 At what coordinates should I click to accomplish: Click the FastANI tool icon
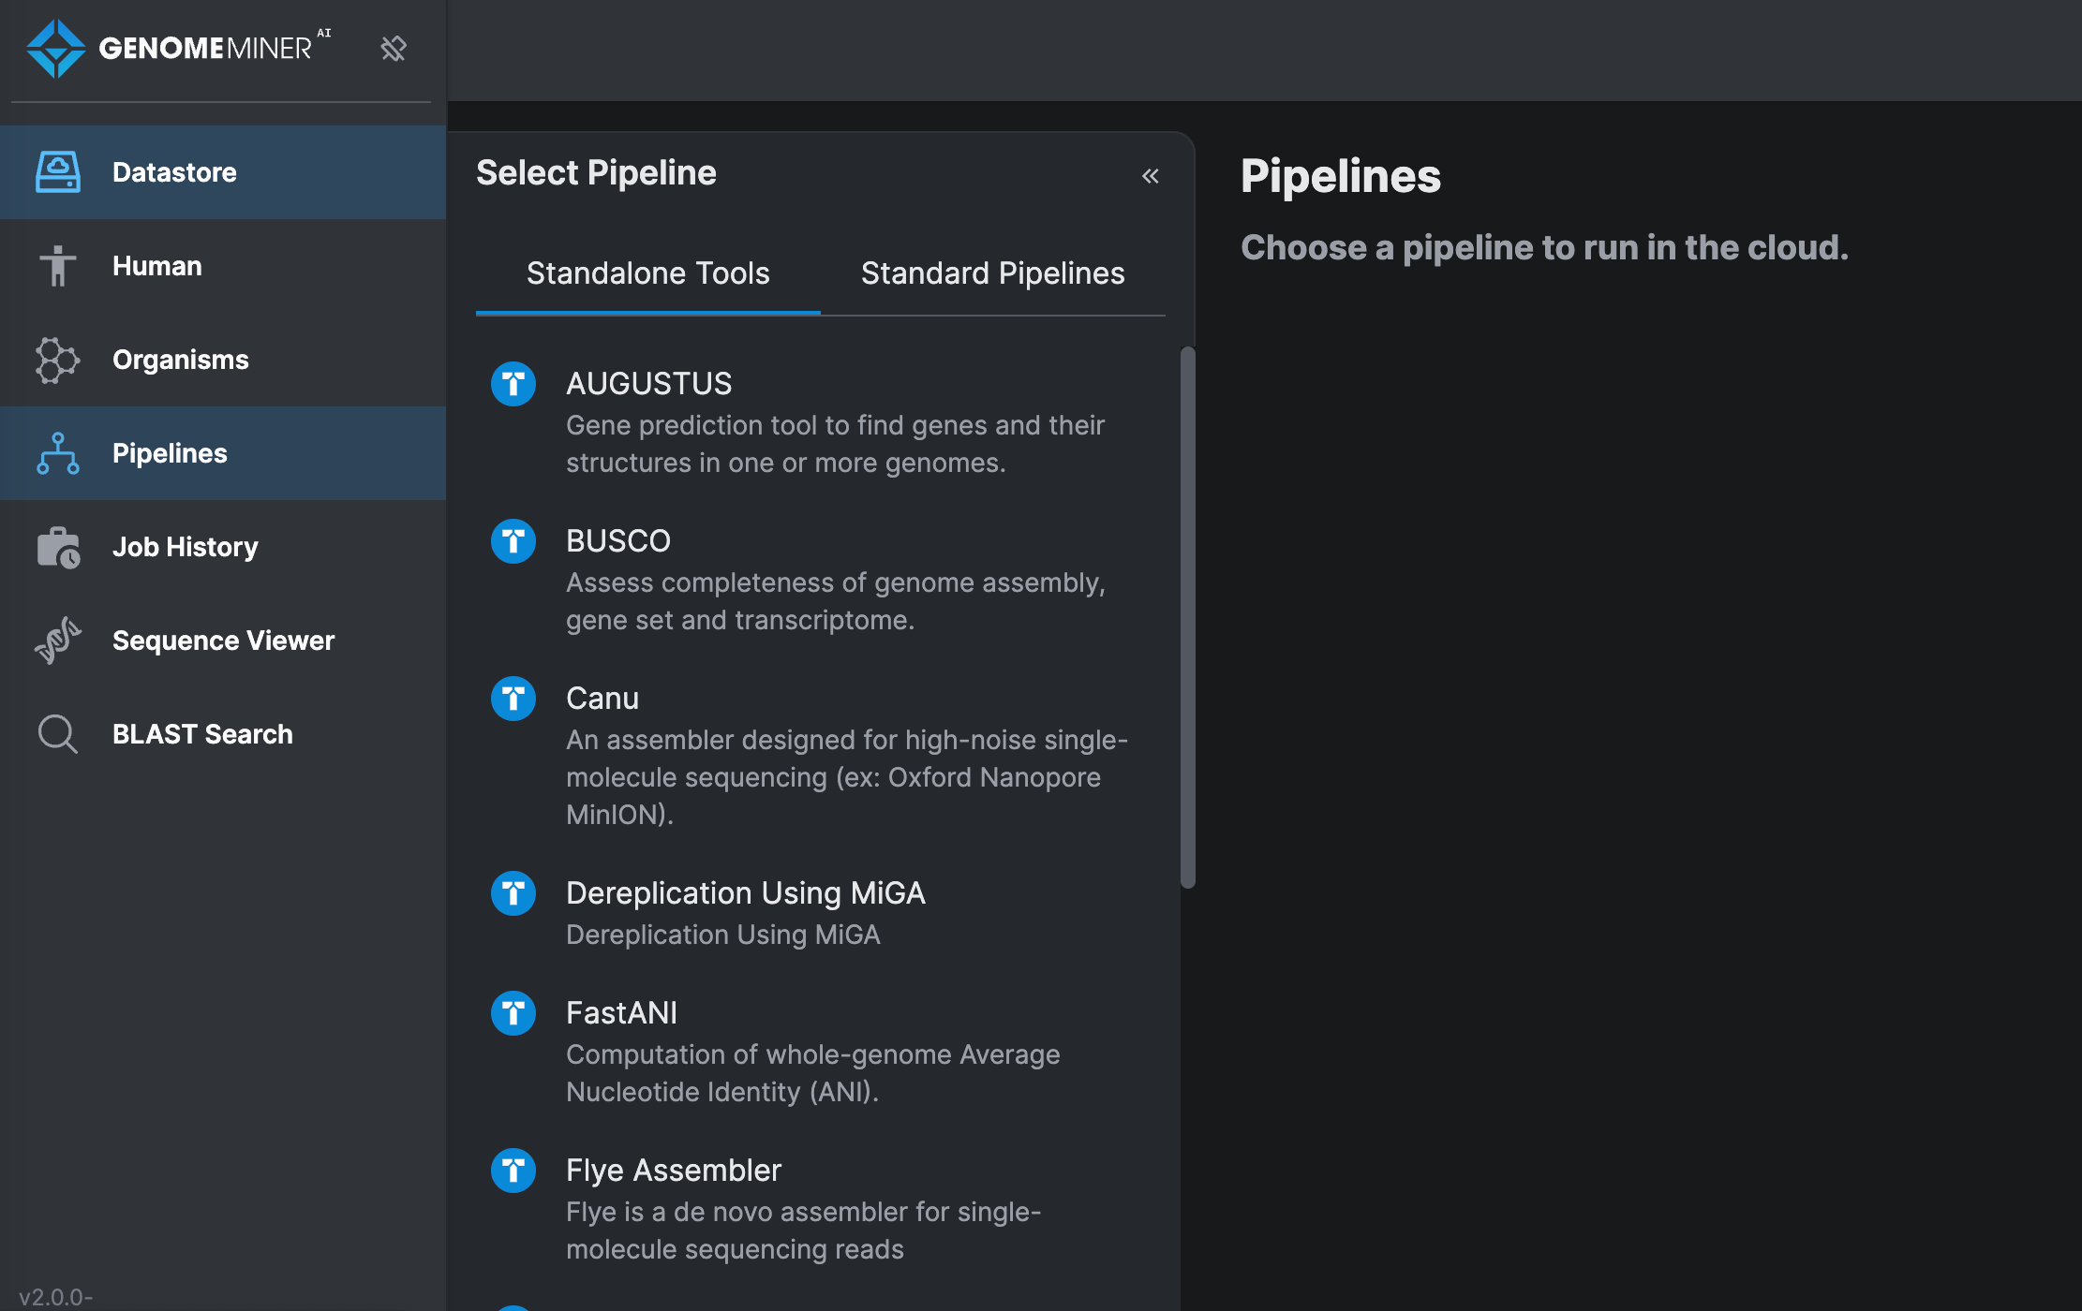pos(513,1013)
